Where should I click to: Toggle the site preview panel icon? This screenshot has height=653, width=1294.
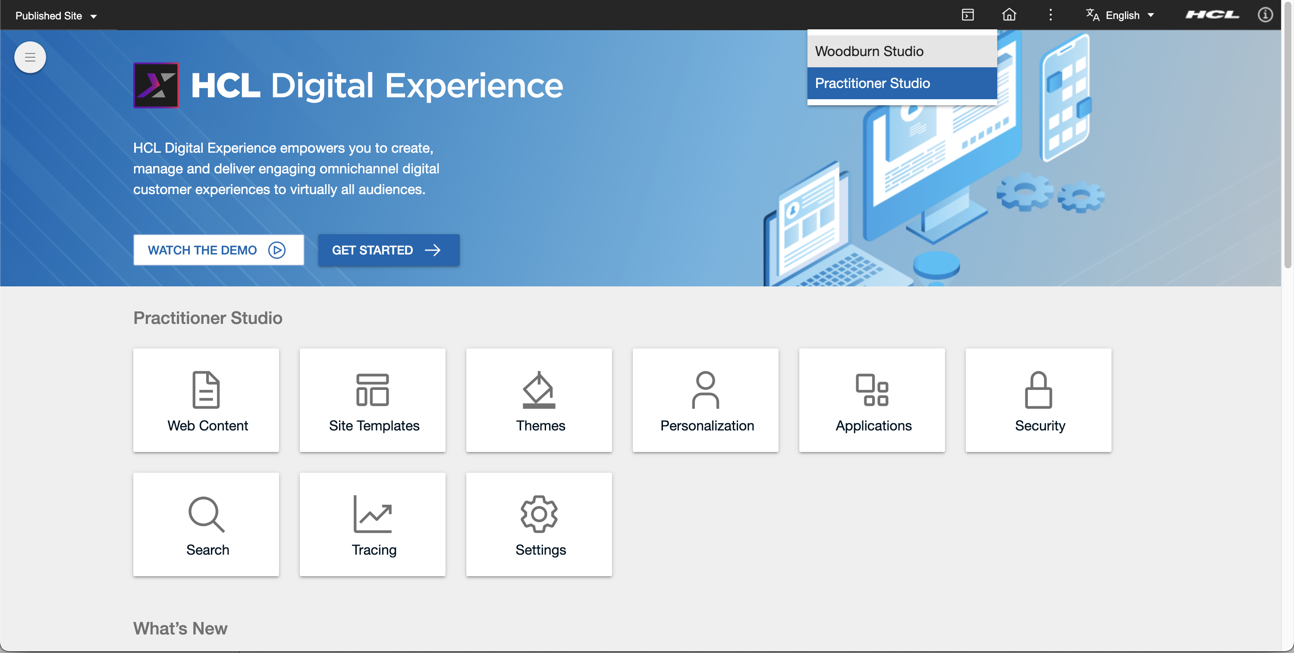click(x=967, y=15)
